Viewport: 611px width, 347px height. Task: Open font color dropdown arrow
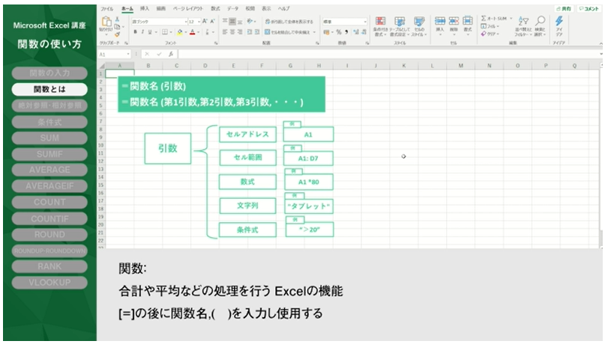198,32
